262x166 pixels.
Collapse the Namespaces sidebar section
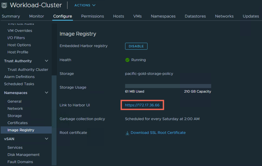(46, 93)
